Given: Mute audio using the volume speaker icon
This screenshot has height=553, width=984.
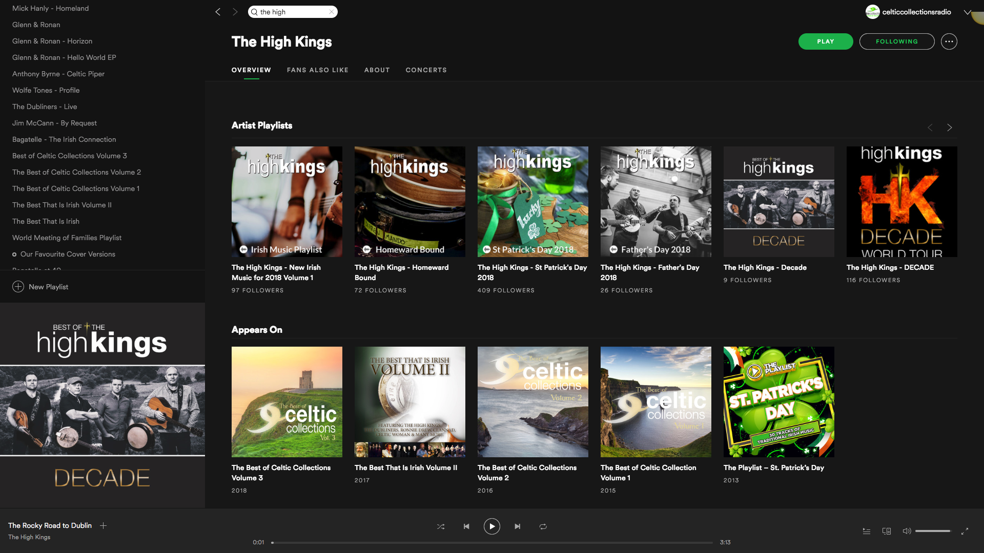Looking at the screenshot, I should [907, 531].
